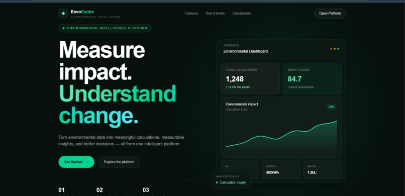Image resolution: width=405 pixels, height=196 pixels.
Task: Click the Get Started button
Action: click(76, 162)
